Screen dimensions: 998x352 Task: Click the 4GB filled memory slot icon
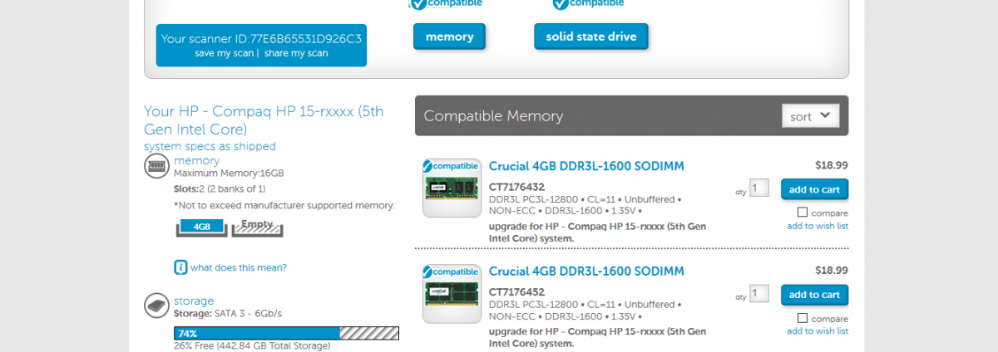(201, 227)
